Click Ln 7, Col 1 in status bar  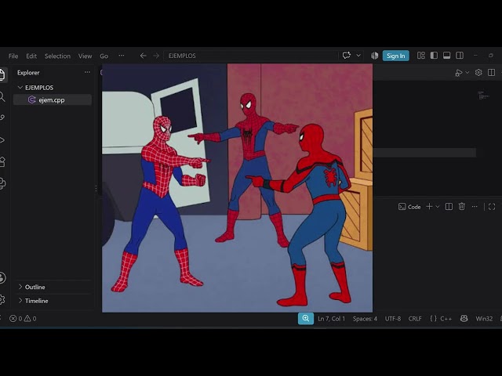tap(331, 319)
